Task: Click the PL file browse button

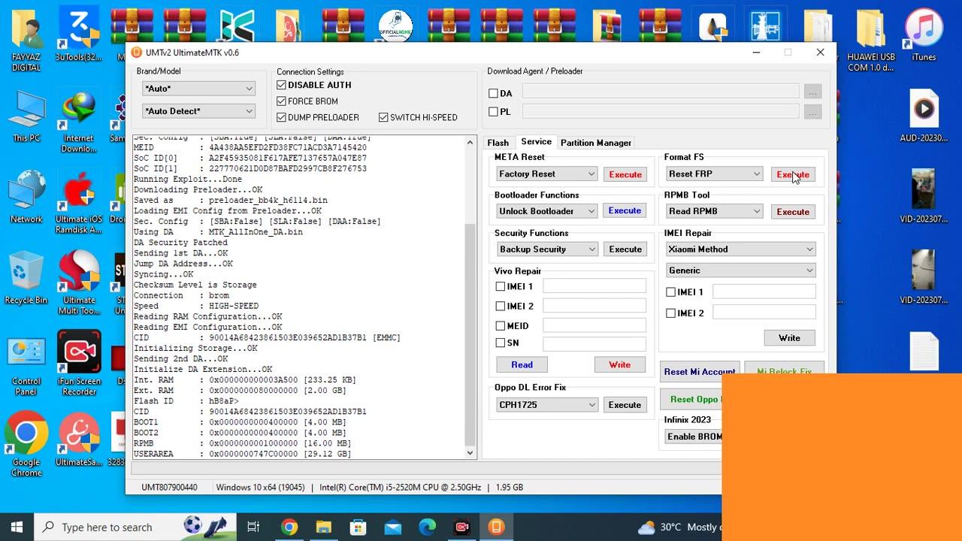Action: pyautogui.click(x=812, y=112)
